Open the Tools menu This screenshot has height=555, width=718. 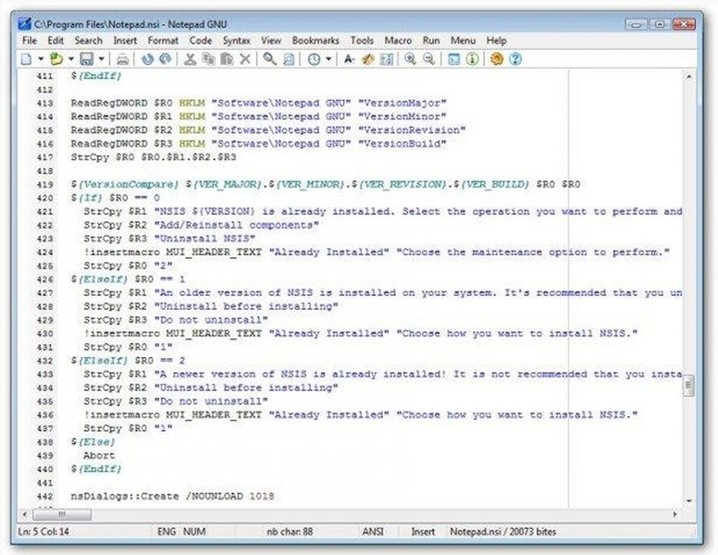pos(362,41)
